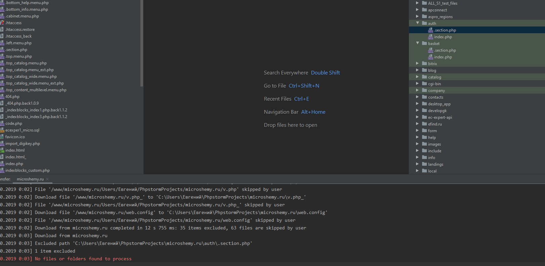The height and width of the screenshot is (266, 545).
Task: Expand the aspro_regions folder
Action: pos(417,16)
